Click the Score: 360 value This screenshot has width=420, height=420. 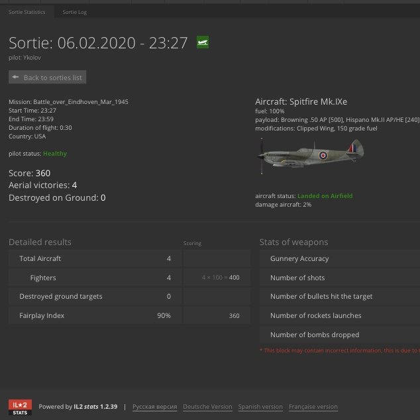point(29,173)
